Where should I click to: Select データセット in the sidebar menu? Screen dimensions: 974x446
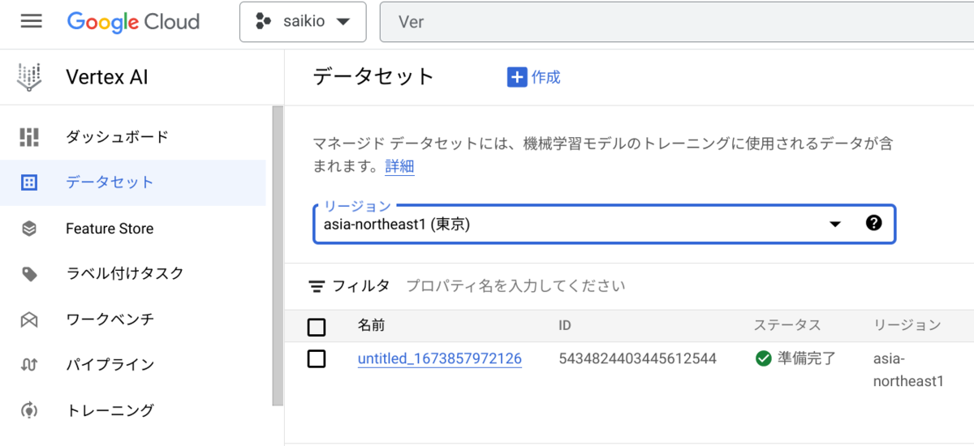point(110,182)
